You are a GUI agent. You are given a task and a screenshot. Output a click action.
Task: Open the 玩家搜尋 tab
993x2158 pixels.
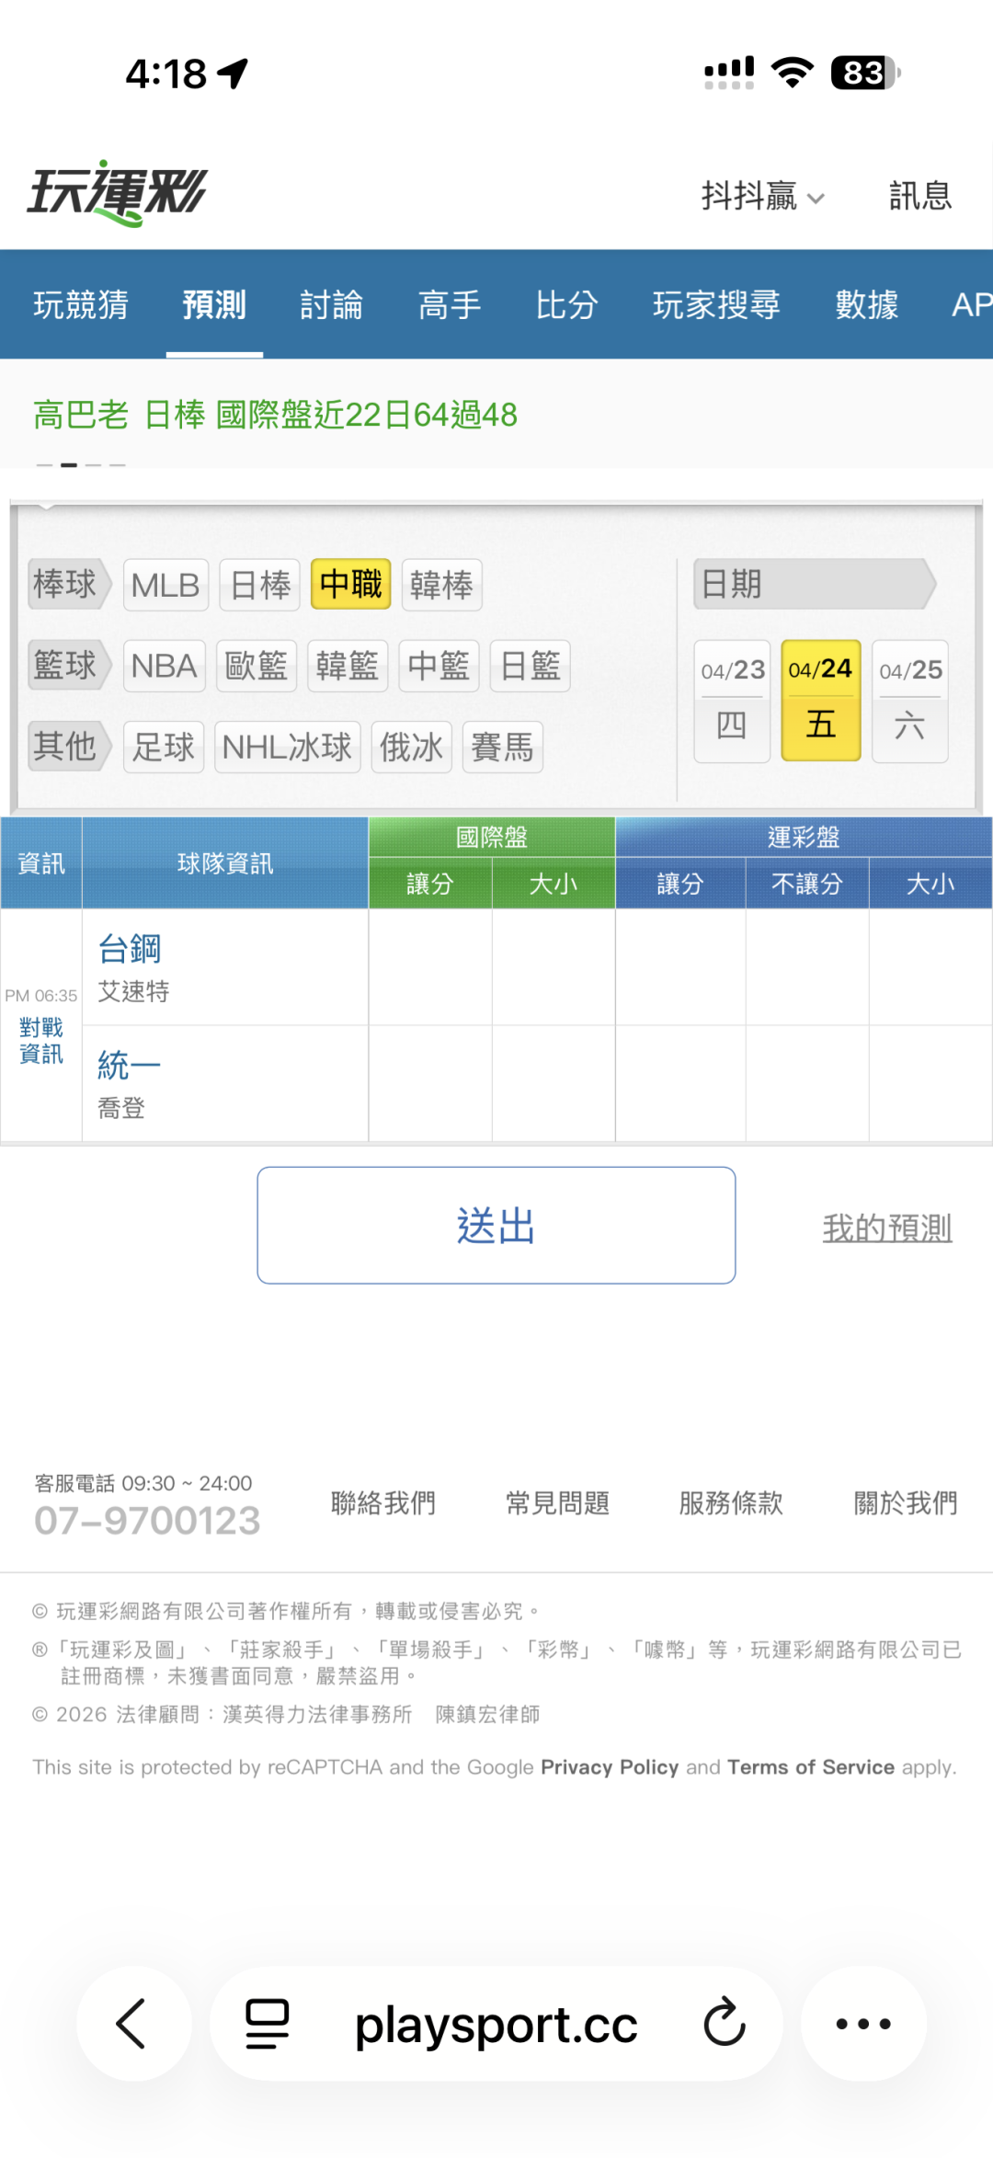(716, 304)
